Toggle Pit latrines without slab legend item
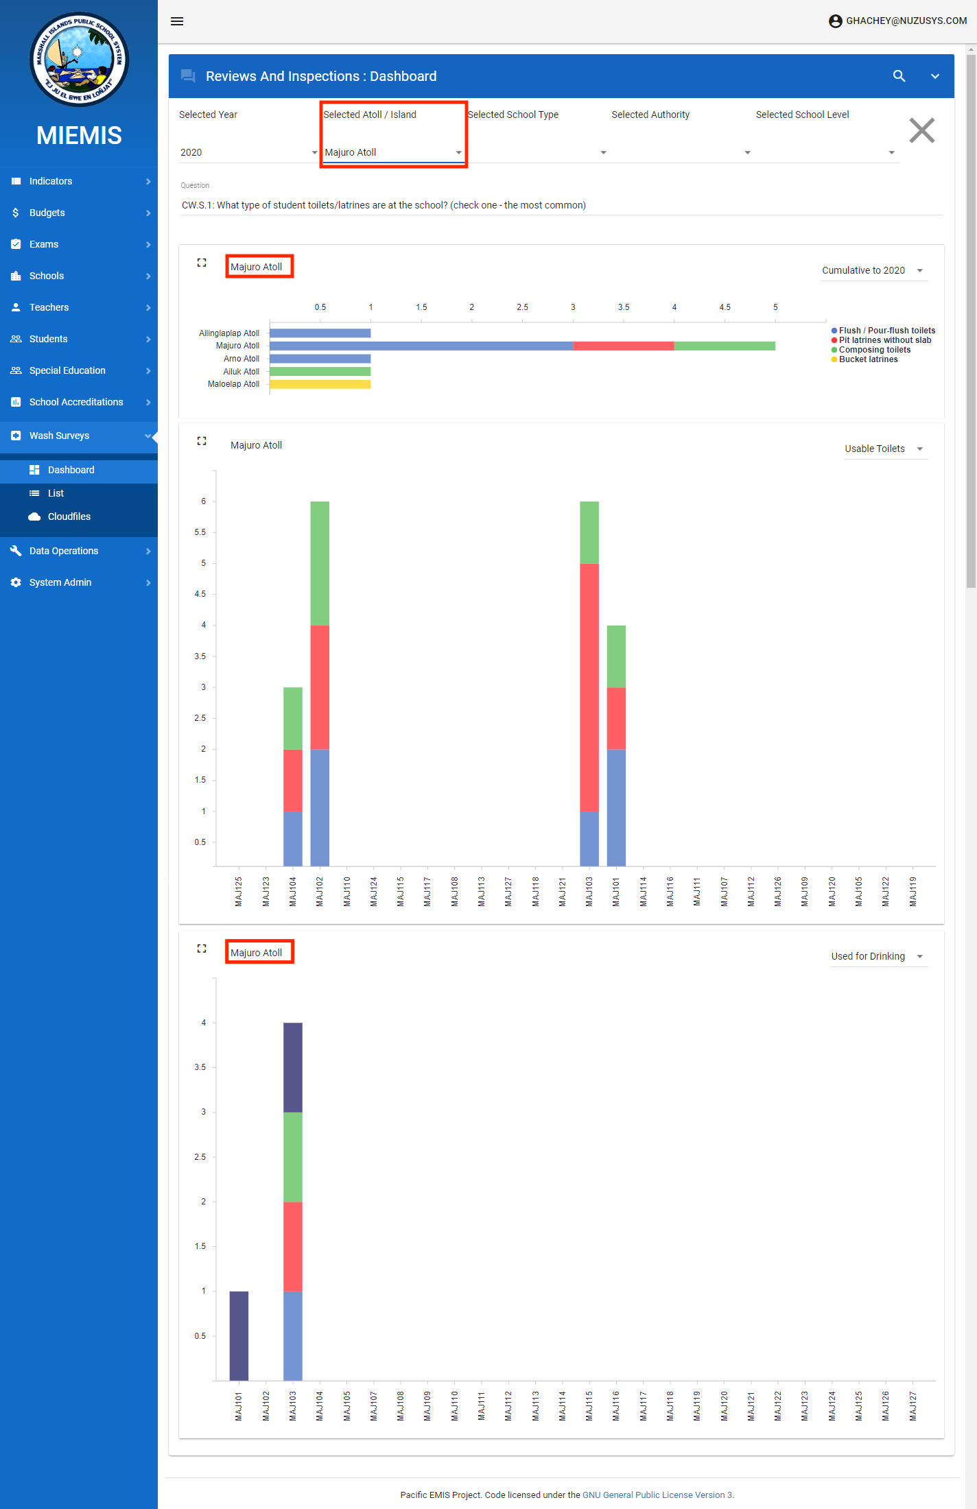Viewport: 977px width, 1509px height. click(884, 340)
